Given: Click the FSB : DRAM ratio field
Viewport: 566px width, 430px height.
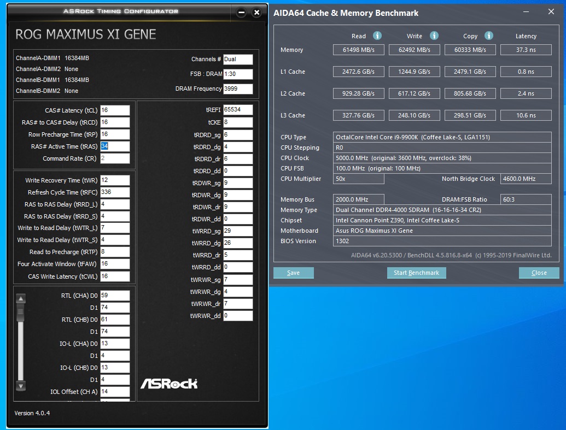Looking at the screenshot, I should (238, 74).
